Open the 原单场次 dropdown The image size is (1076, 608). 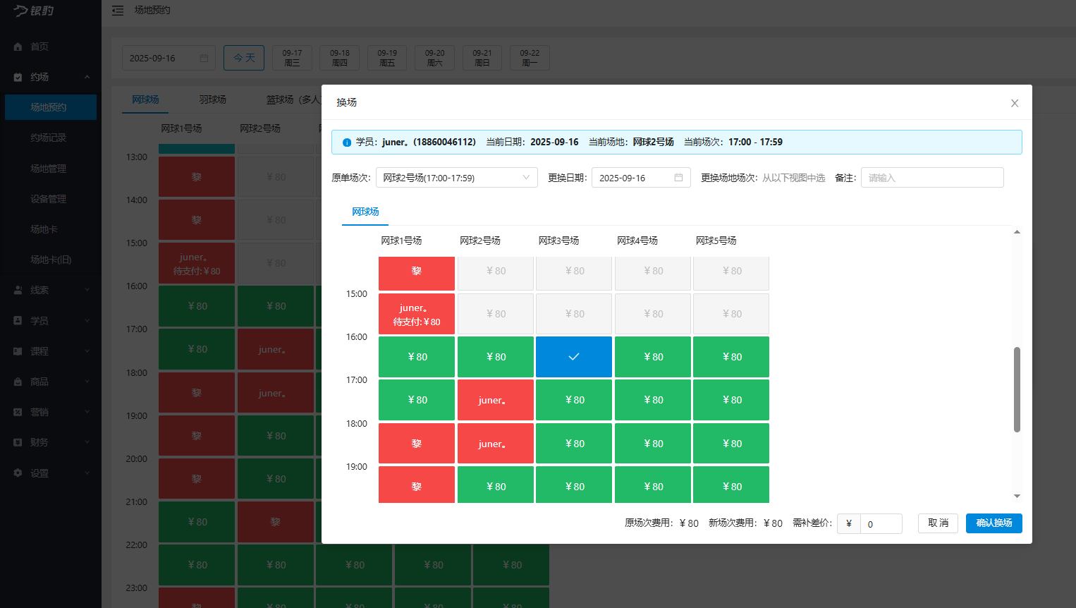click(456, 178)
